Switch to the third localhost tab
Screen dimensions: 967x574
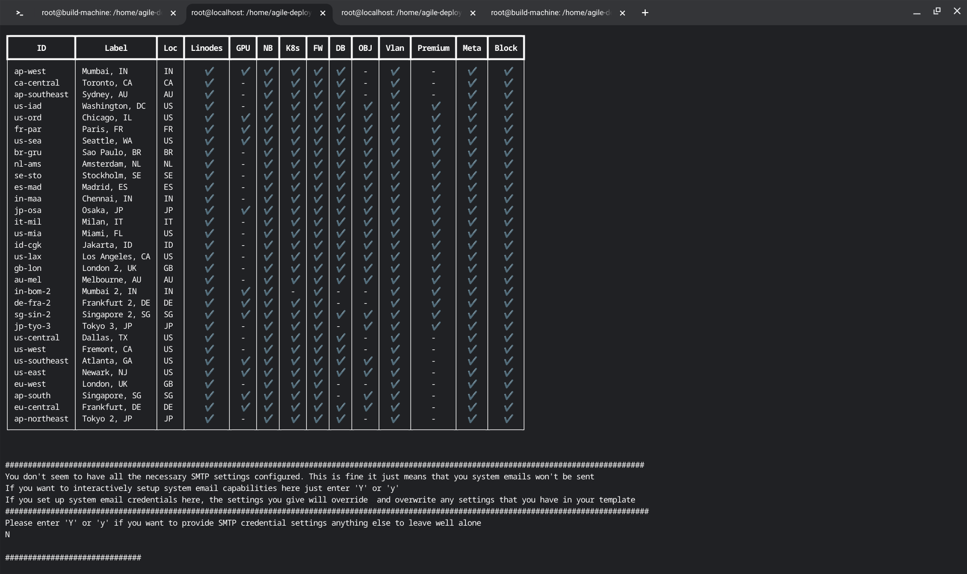tap(401, 13)
